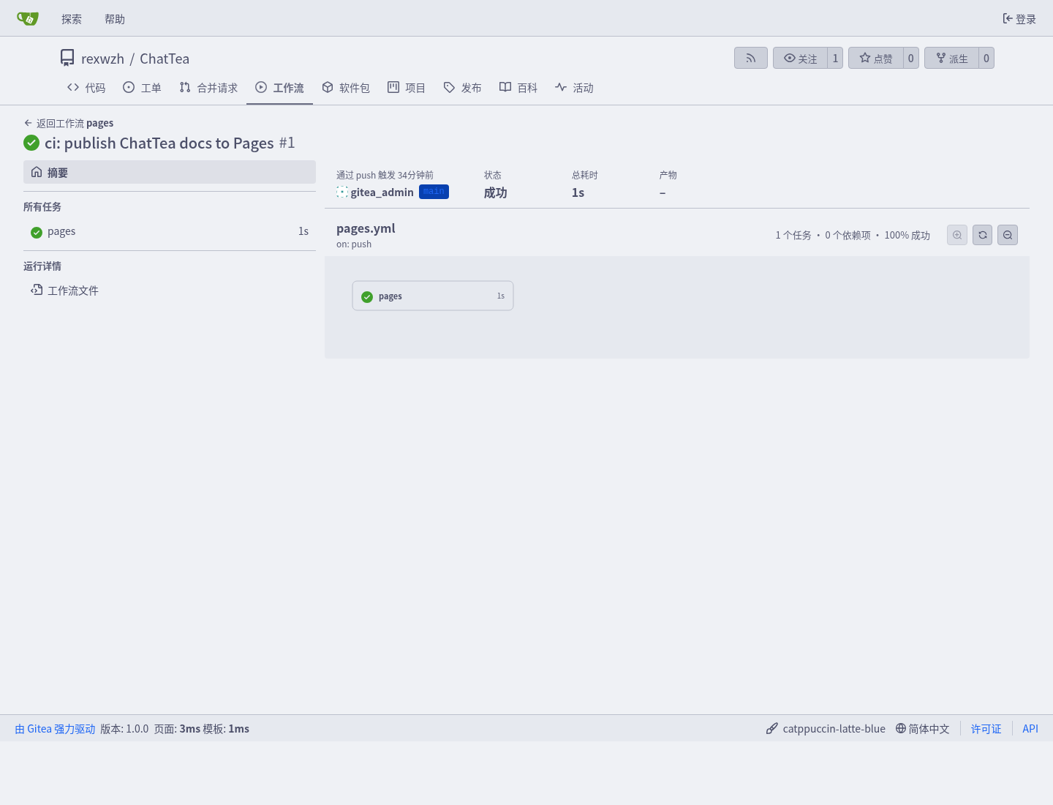Zoom in the workflow graph
The width and height of the screenshot is (1053, 805).
click(957, 235)
